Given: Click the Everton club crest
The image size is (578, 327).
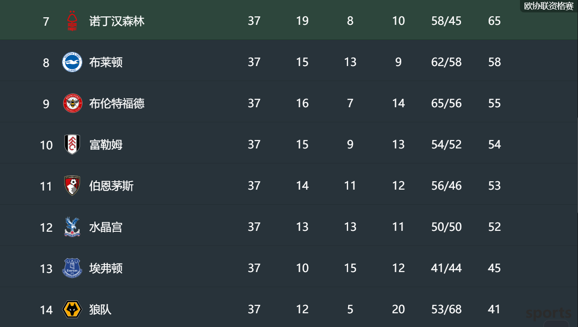Looking at the screenshot, I should tap(72, 268).
